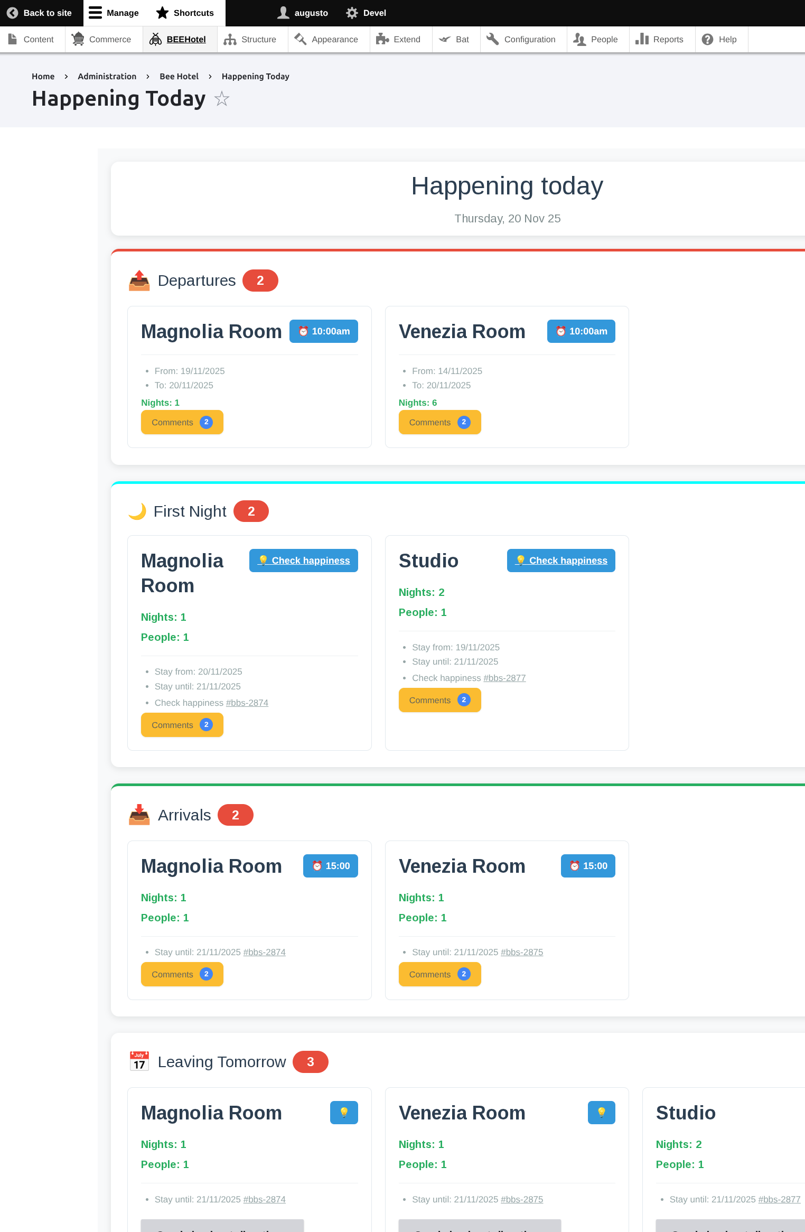Viewport: 805px width, 1232px height.
Task: Open the Reports admin menu
Action: pos(662,39)
